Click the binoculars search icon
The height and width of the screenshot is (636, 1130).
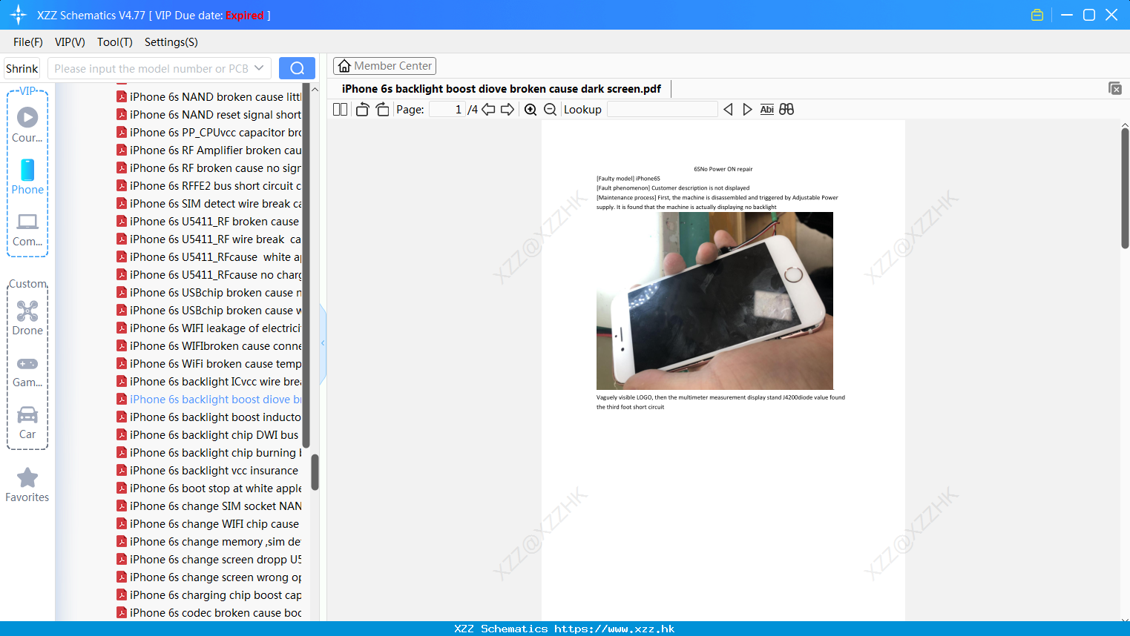786,110
